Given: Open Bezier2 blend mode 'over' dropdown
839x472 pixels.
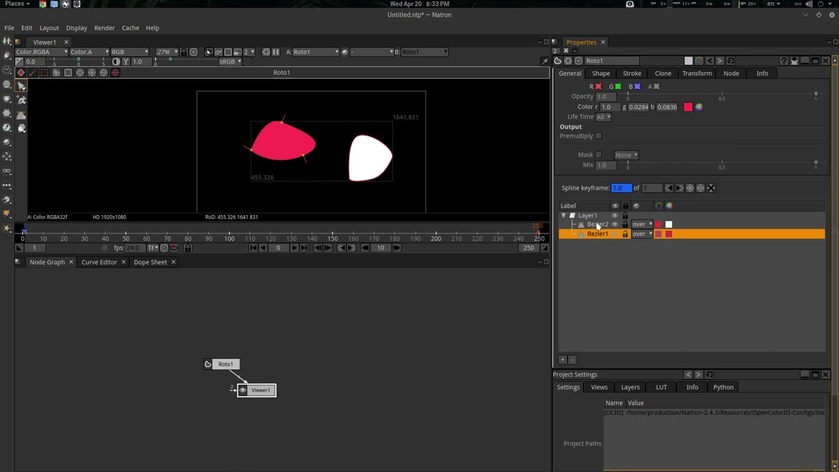Looking at the screenshot, I should (x=642, y=224).
